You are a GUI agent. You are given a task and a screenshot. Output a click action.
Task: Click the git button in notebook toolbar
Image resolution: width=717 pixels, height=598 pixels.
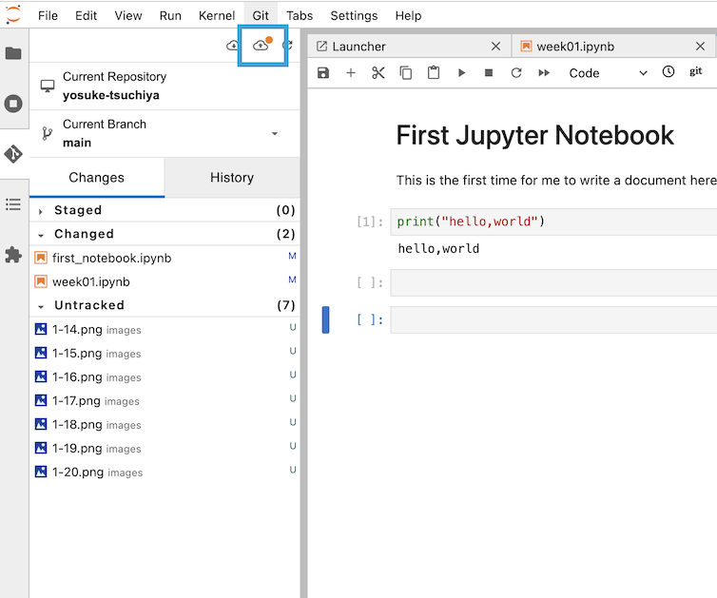tap(695, 71)
